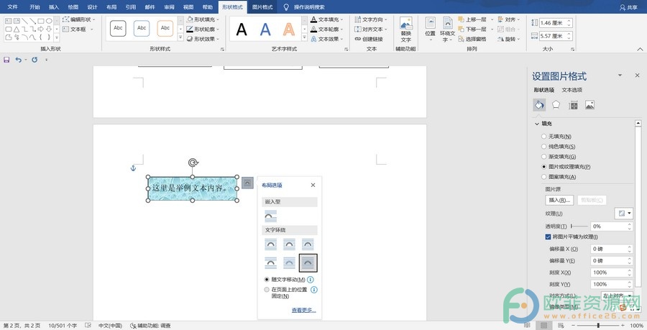
Task: Click the 透明度 transparency slider
Action: click(579, 226)
